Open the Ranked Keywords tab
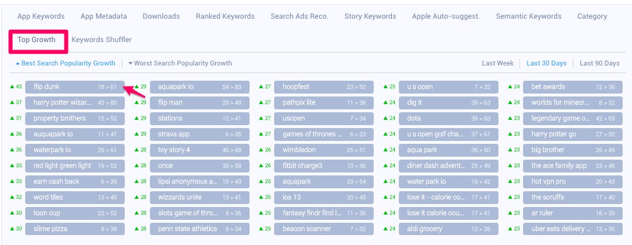Screen dimensions: 632x245 click(225, 16)
